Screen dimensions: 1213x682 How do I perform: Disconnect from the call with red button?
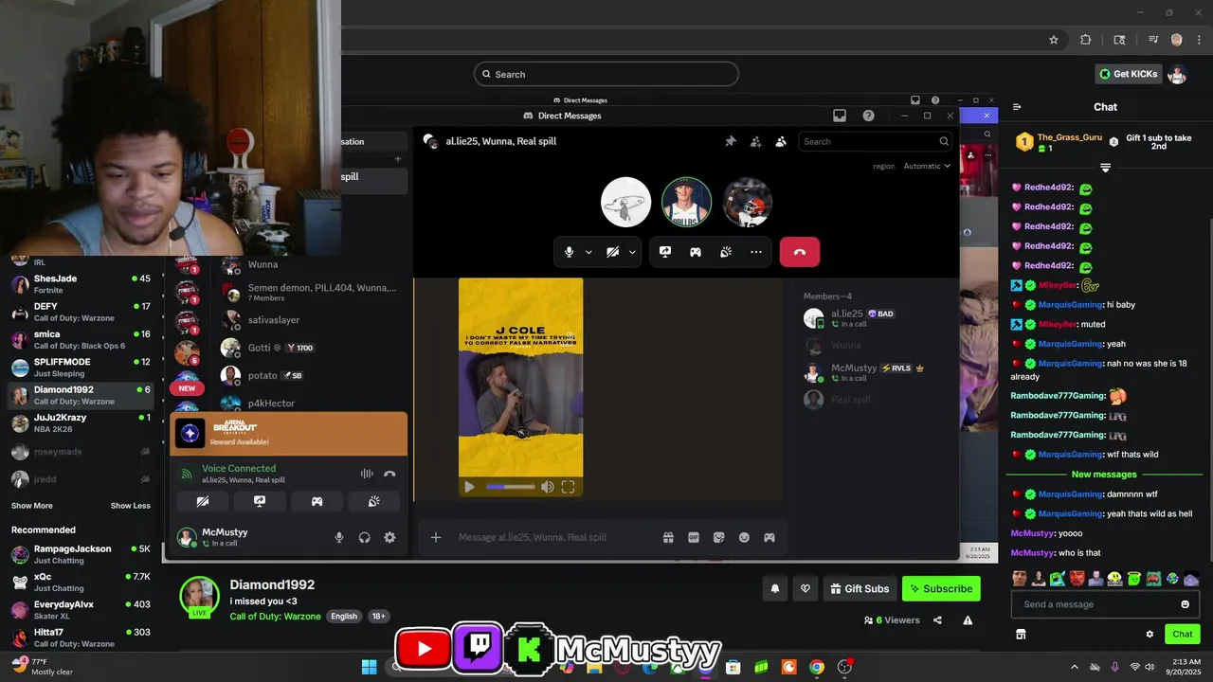799,252
